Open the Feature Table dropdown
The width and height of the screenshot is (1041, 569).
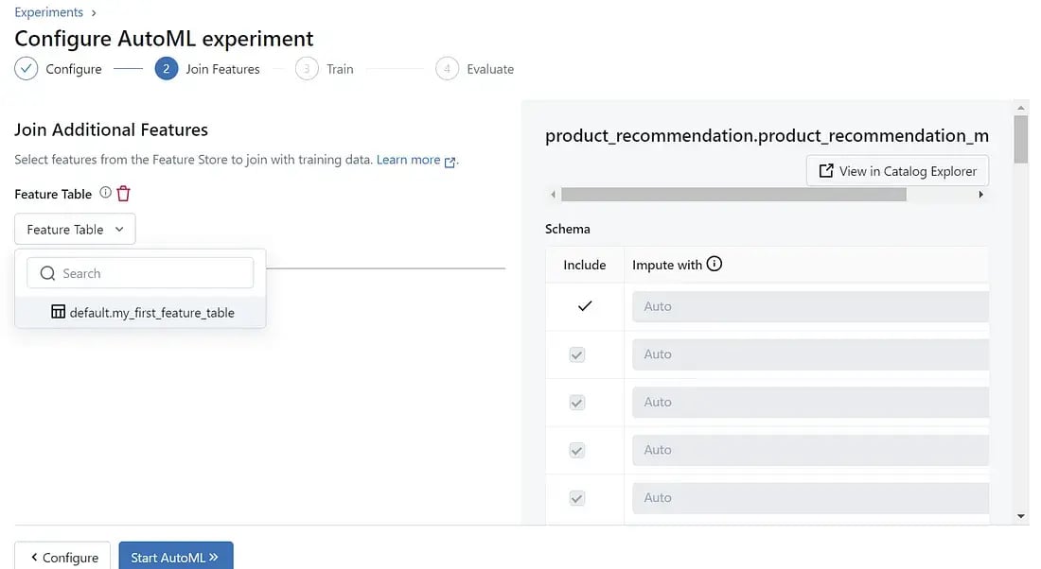pos(75,230)
